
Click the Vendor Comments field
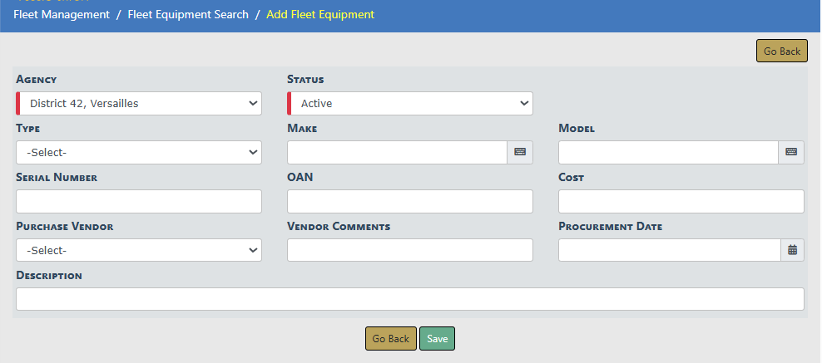tap(410, 250)
